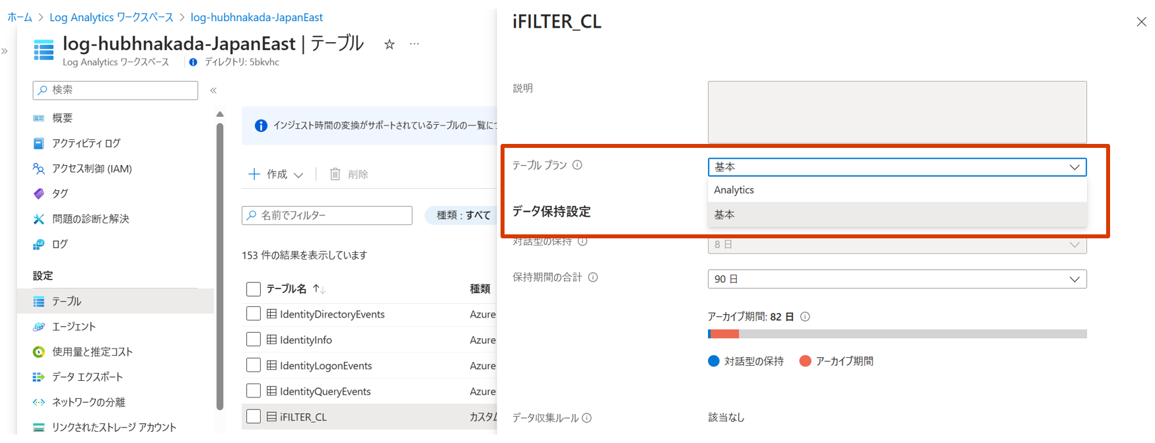Screen dimensions: 1155x443
Task: Check the iFILTER_CL row checkbox
Action: pyautogui.click(x=253, y=417)
